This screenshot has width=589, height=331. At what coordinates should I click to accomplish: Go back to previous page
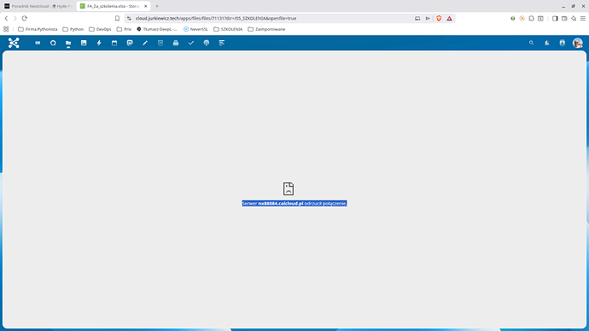point(6,19)
